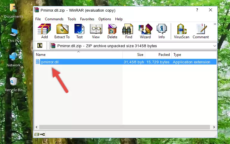
Task: Sort by the Packed column header
Action: (158, 55)
